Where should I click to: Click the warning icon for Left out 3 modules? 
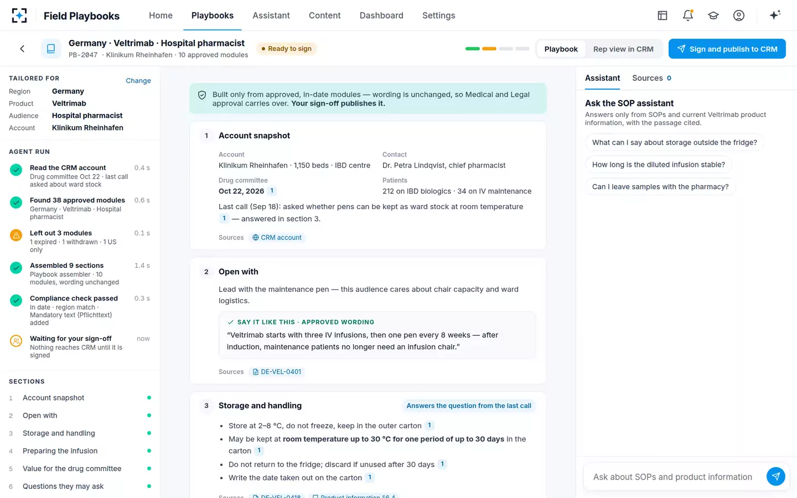tap(16, 235)
